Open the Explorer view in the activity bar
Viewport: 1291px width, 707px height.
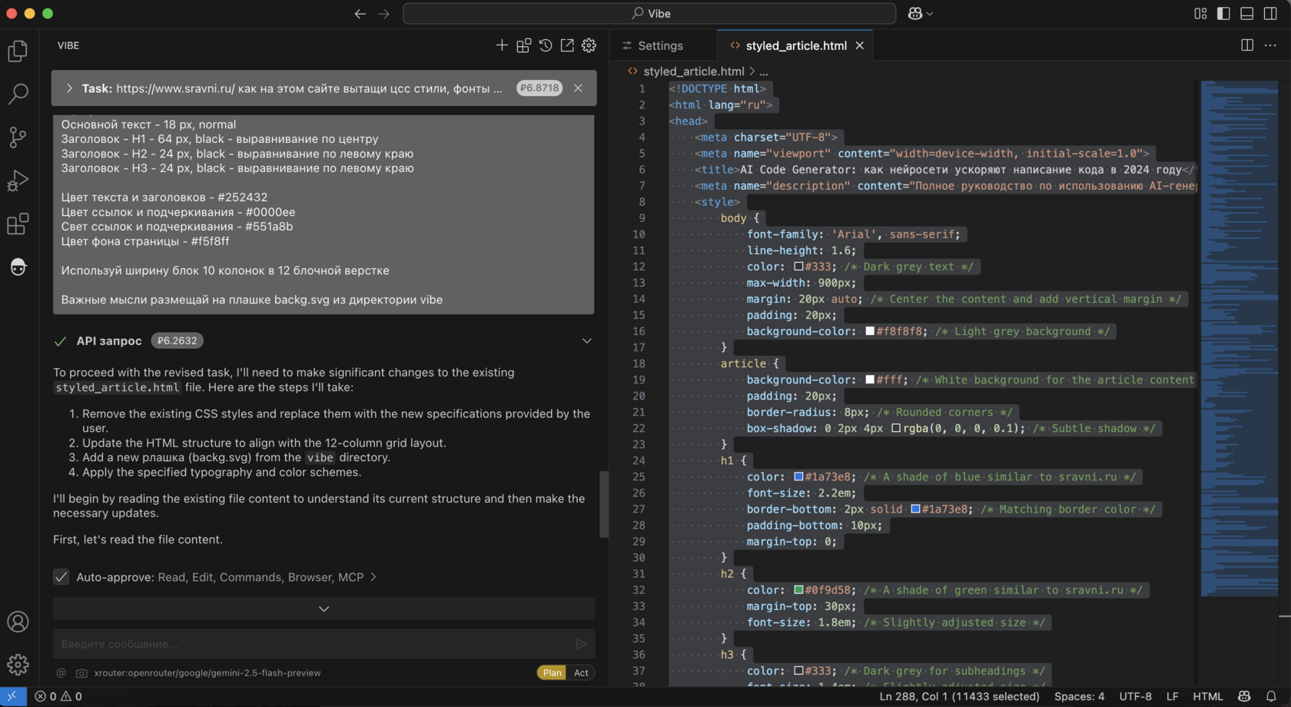(x=18, y=50)
